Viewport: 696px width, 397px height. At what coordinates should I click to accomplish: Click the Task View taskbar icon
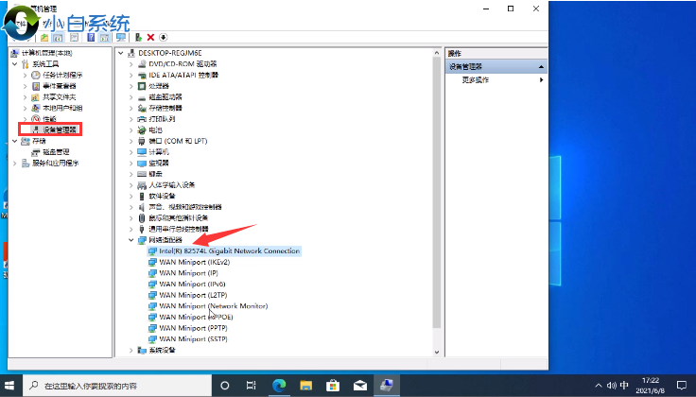coord(252,387)
